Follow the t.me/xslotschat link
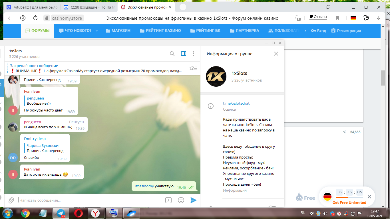The height and width of the screenshot is (219, 390). pos(236,103)
